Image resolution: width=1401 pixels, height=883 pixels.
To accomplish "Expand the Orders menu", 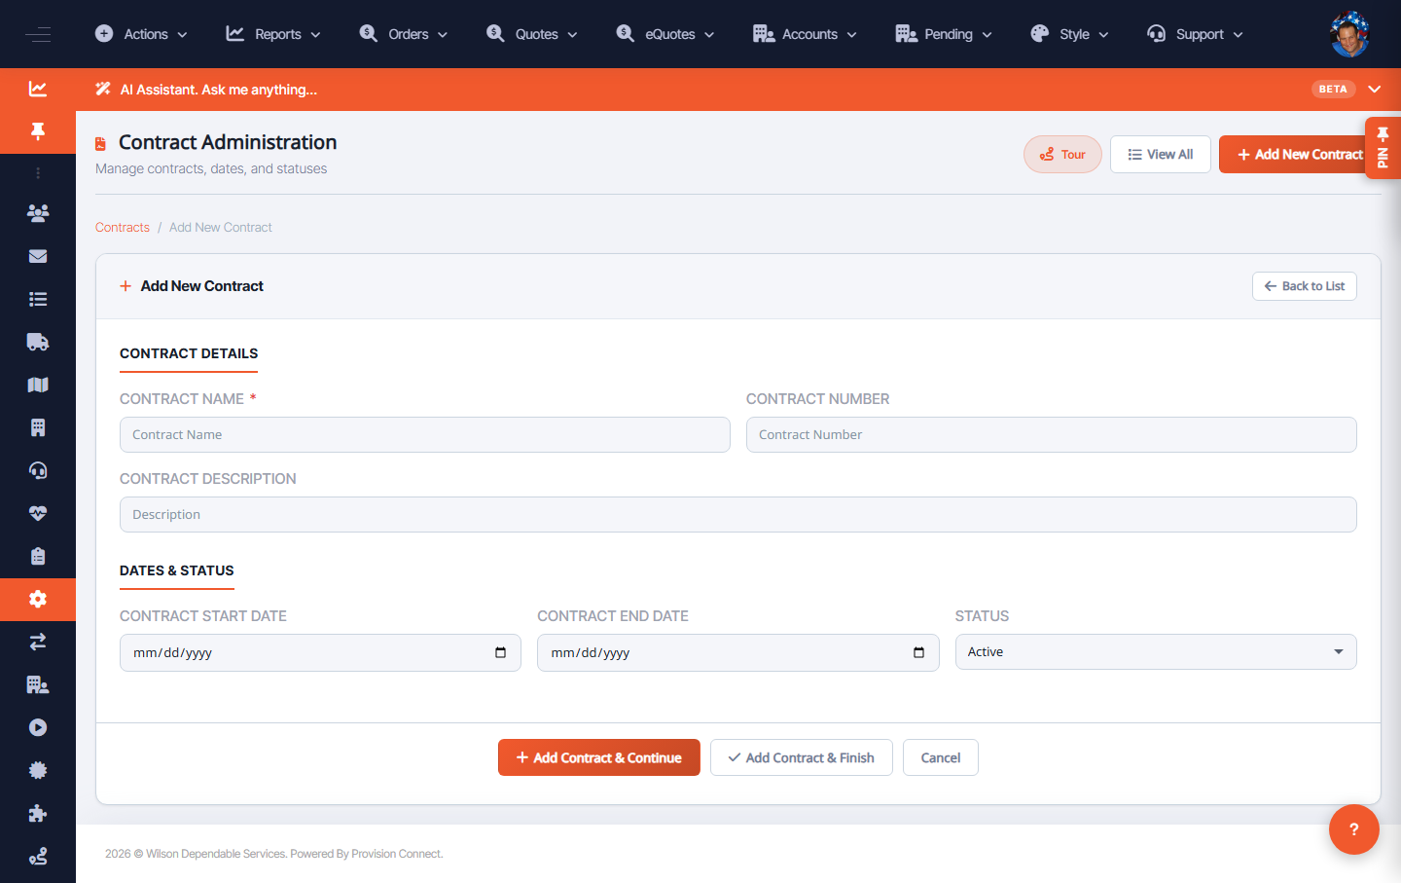I will pyautogui.click(x=404, y=34).
